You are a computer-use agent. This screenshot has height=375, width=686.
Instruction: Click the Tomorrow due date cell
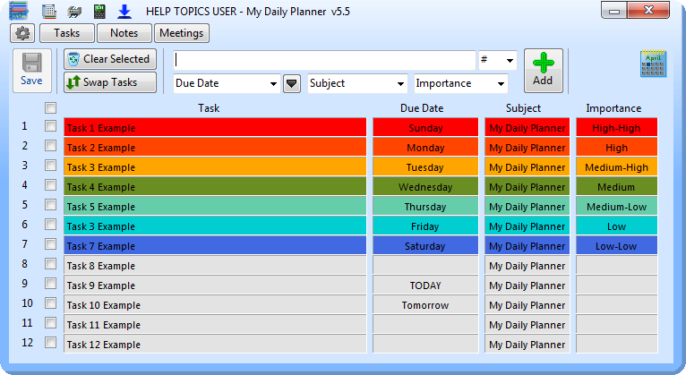425,304
